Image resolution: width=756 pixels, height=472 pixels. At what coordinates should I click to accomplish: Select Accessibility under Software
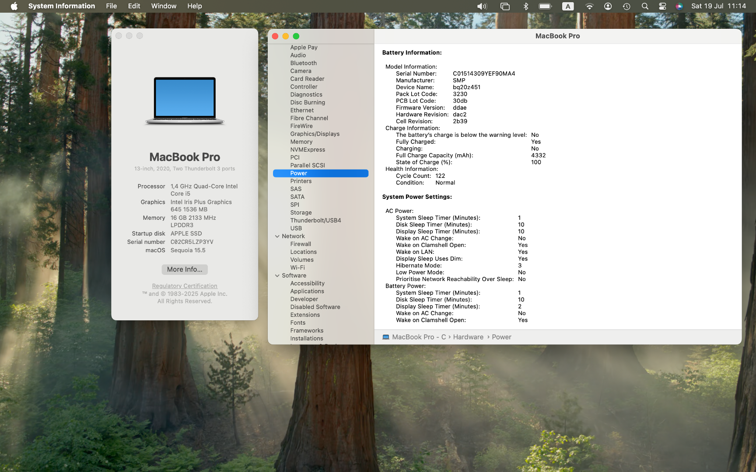(x=307, y=283)
